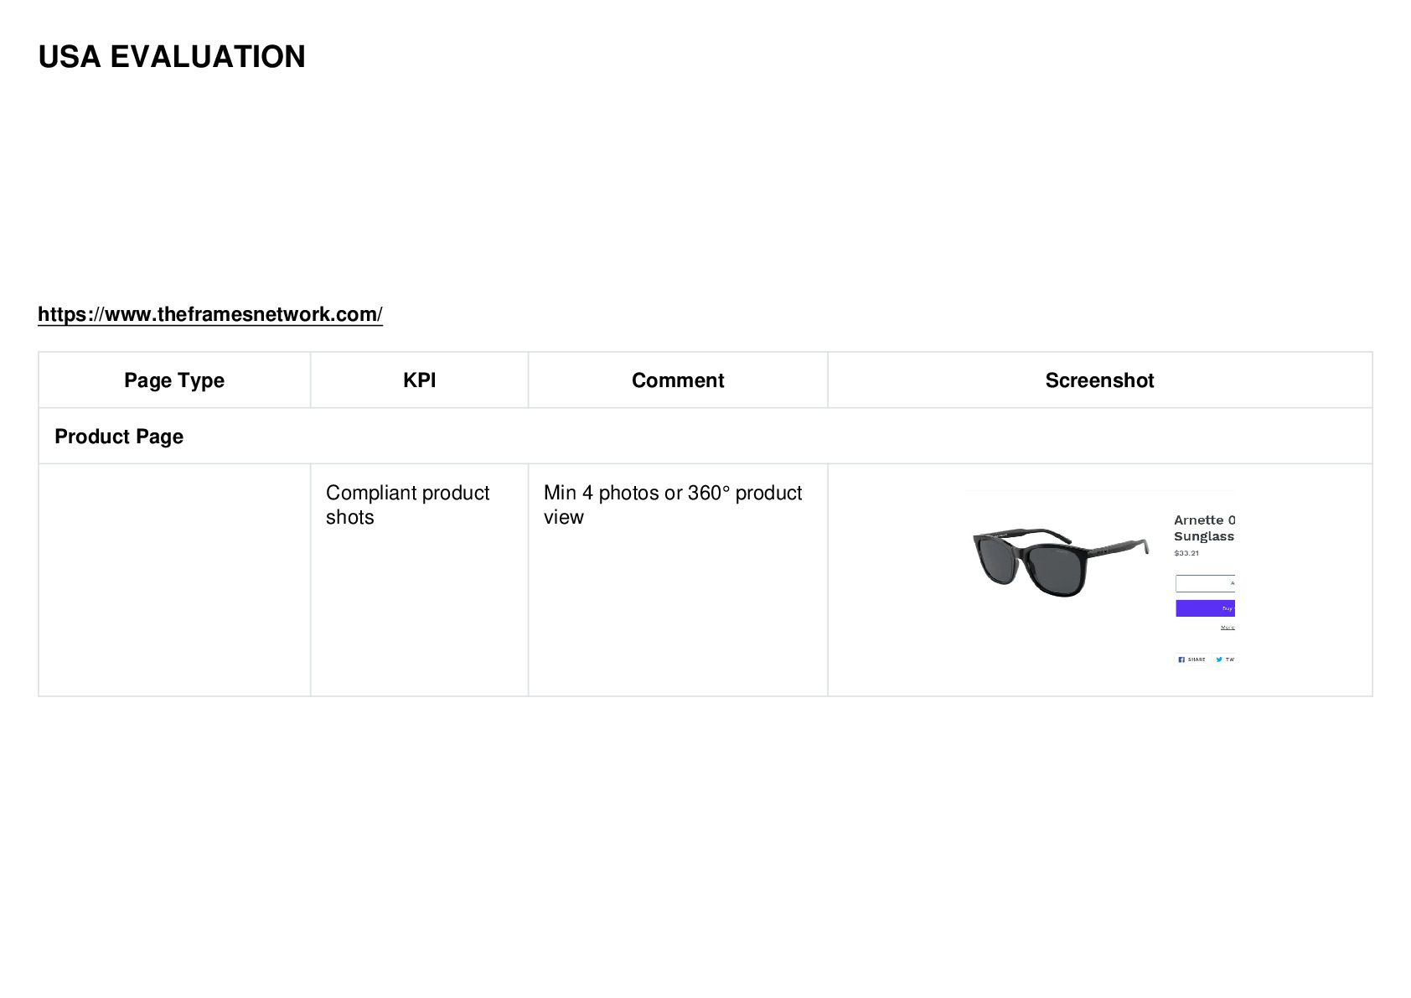Viewport: 1411px width, 998px height.
Task: Click the Screenshot column header
Action: 1100,380
